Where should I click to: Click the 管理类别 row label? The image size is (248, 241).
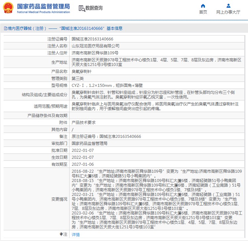click(x=59, y=79)
